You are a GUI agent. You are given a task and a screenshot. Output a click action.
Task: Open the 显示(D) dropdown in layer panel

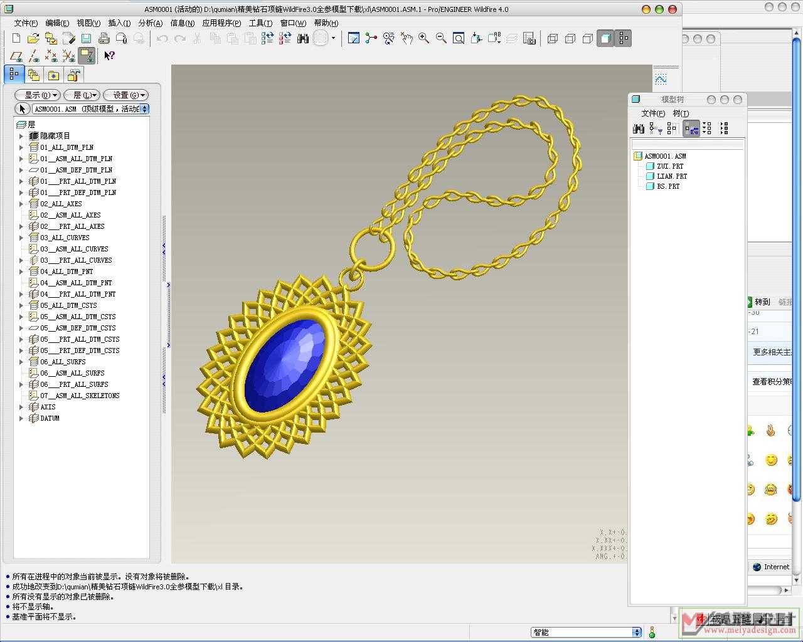(38, 95)
